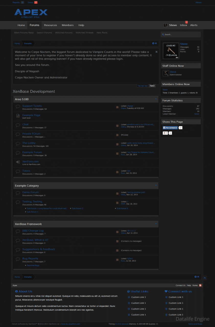
Task: Switch to the Test2 notice tab
Action: 152,86
